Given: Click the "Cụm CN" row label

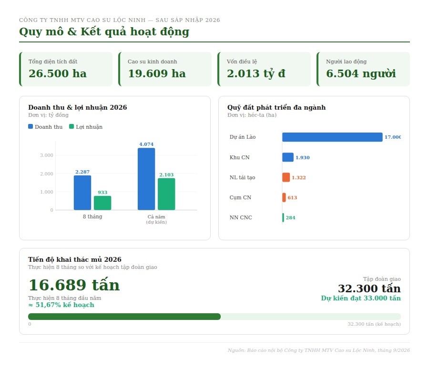Looking at the screenshot, I should pos(241,197).
